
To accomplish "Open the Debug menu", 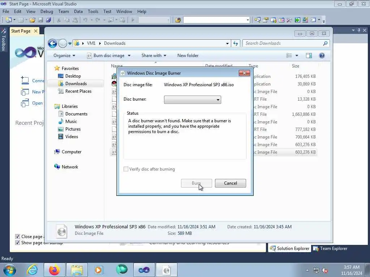I will 47,12.
